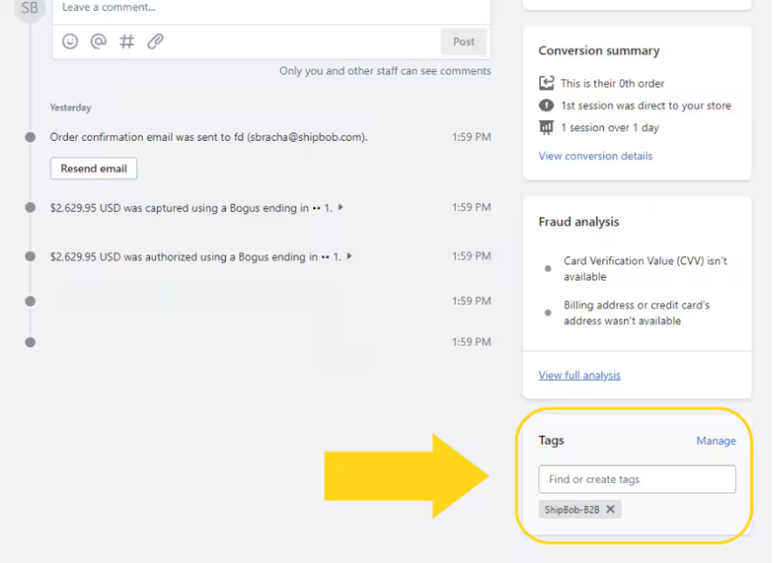Viewport: 773px width, 563px height.
Task: Click the SB avatar thumbnail
Action: point(29,8)
